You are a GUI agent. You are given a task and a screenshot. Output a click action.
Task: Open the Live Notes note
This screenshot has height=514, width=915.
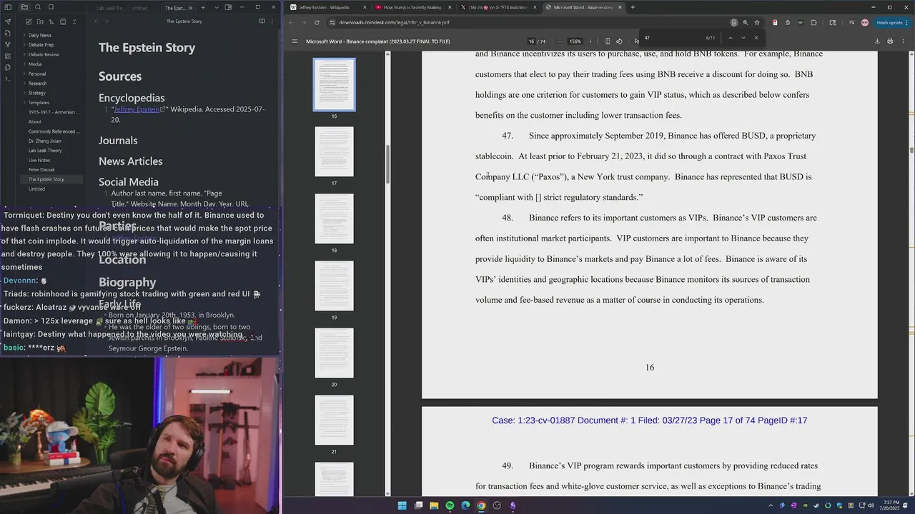(39, 161)
